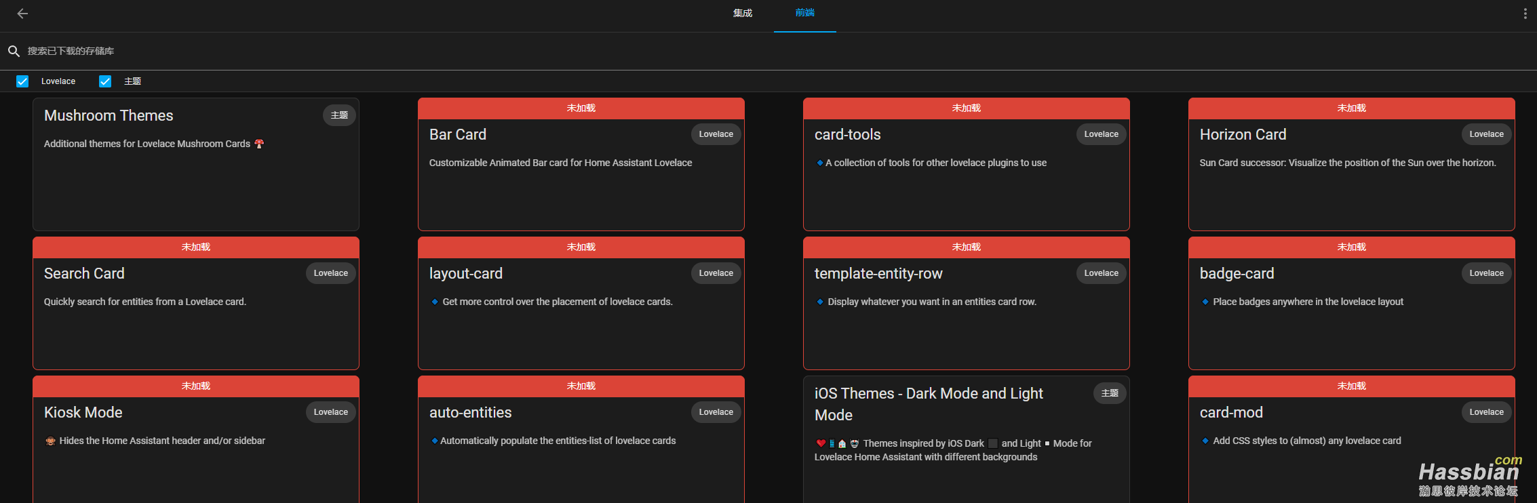Click the mushroom emoji in Mushroom Themes description
Image resolution: width=1537 pixels, height=503 pixels.
click(x=259, y=144)
